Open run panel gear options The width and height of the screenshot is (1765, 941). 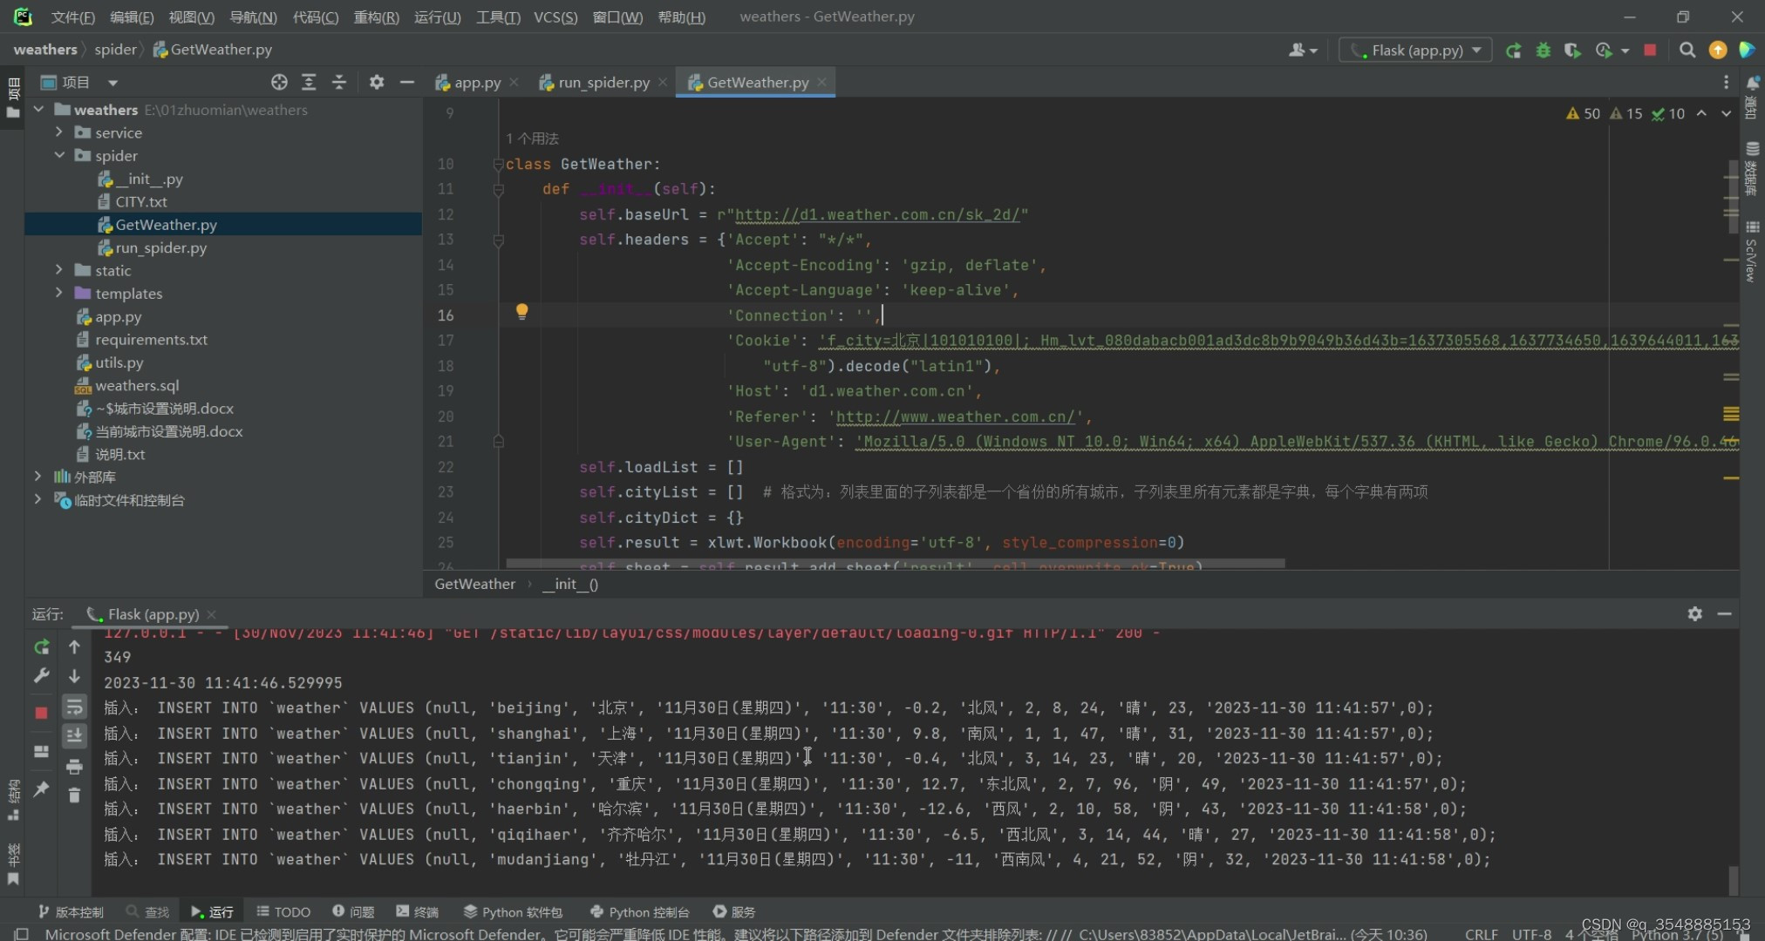[x=1694, y=613]
